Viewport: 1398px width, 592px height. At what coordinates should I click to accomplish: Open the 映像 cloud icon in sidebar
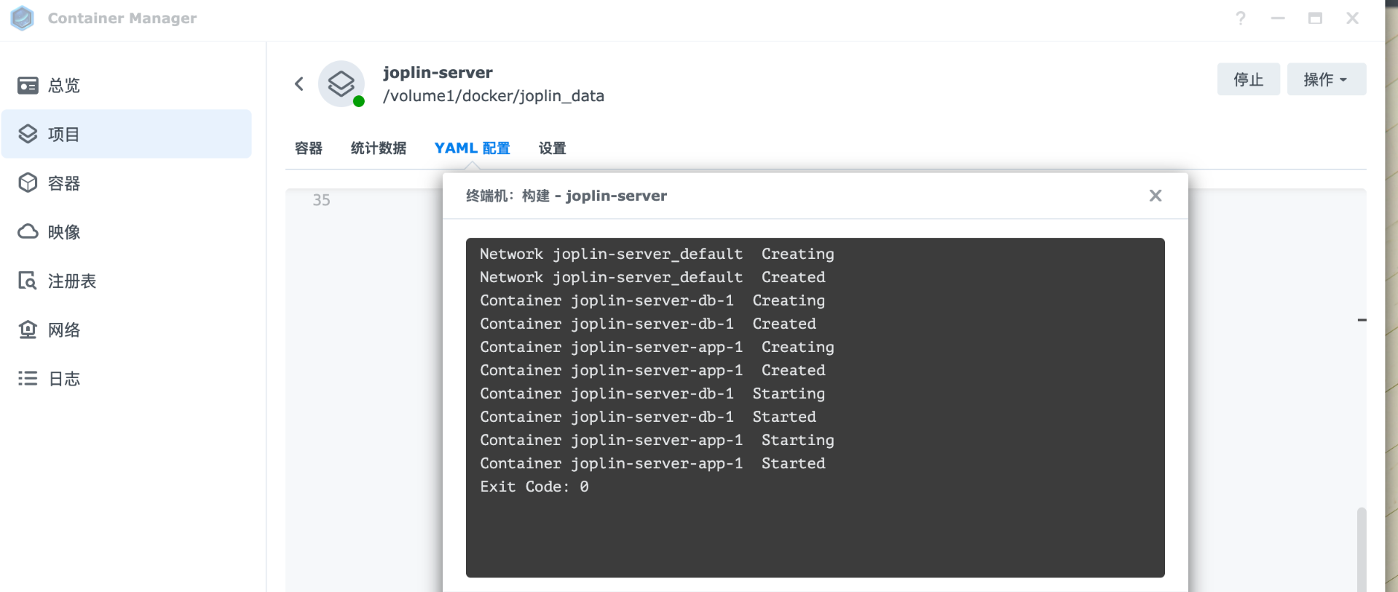point(28,231)
